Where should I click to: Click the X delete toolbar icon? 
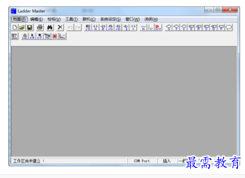[60, 27]
